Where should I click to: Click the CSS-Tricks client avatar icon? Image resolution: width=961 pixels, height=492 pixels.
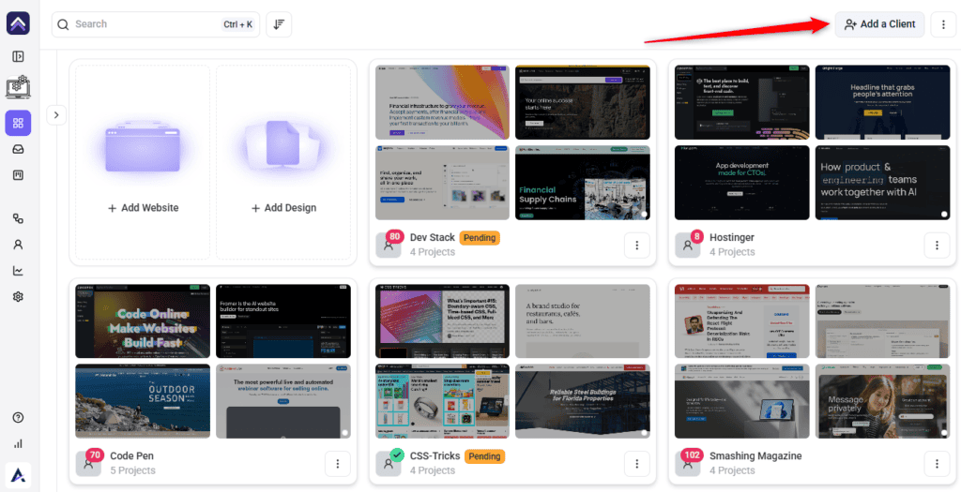click(388, 464)
